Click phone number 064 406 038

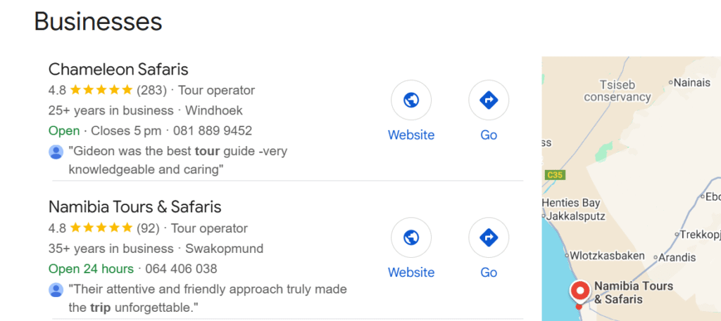point(181,268)
